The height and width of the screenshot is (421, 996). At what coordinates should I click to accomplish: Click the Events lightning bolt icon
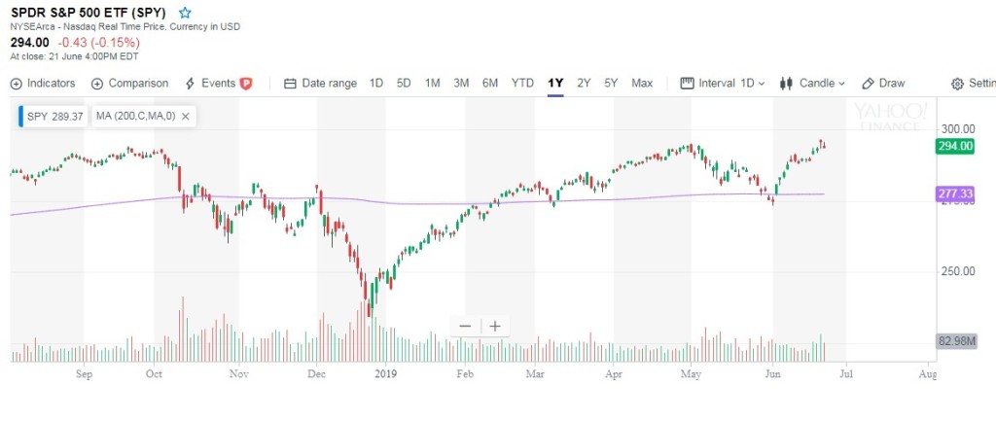coord(190,84)
